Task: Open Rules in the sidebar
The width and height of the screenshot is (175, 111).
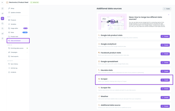Action: tap(12, 32)
